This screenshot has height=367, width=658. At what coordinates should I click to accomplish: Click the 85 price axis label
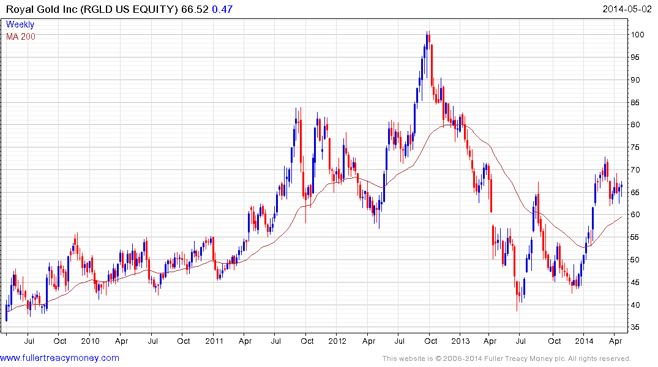click(x=635, y=103)
